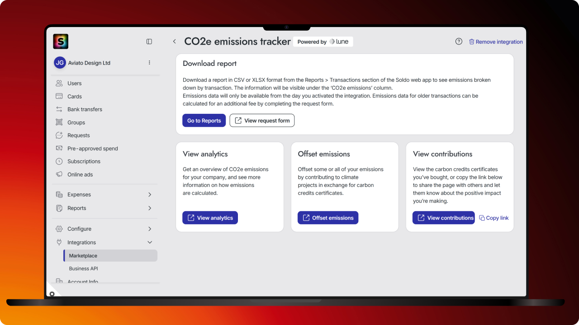
Task: Click the Pre-approved spend icon
Action: [59, 148]
